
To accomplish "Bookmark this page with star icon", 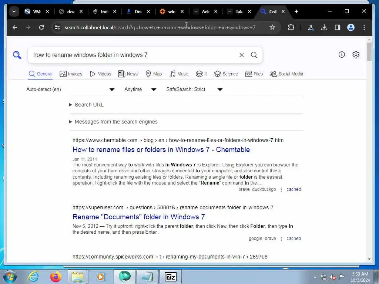I will pyautogui.click(x=272, y=27).
